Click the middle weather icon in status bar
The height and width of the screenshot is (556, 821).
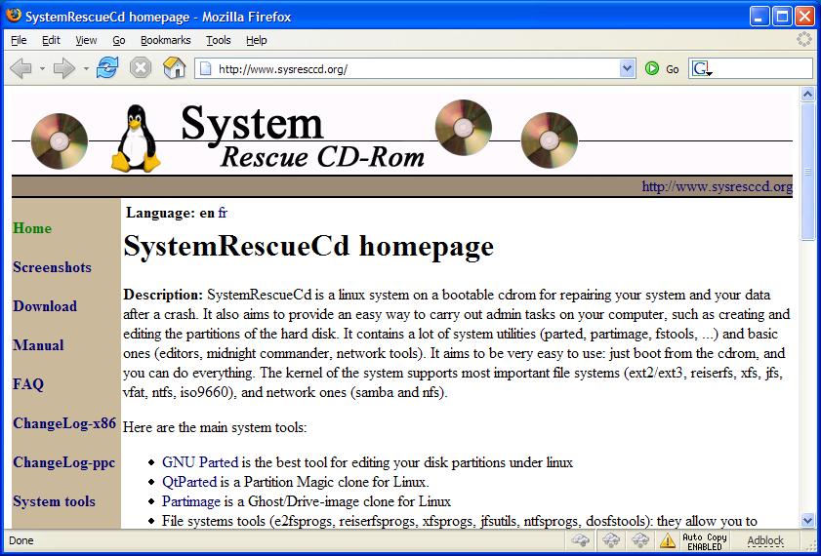(x=611, y=540)
